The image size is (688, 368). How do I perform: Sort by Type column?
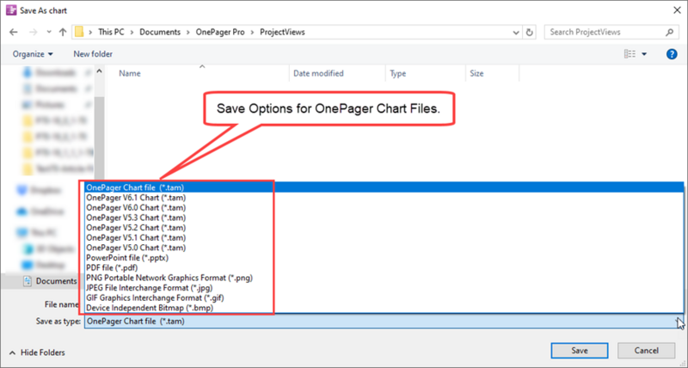[x=398, y=74]
